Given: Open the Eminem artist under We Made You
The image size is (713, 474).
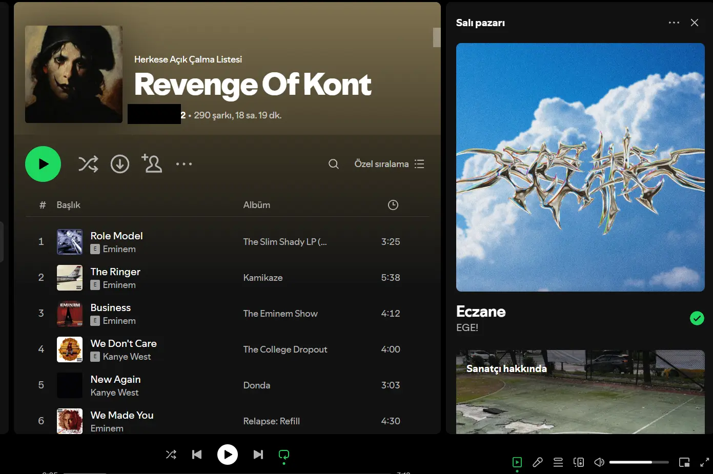Looking at the screenshot, I should (107, 428).
